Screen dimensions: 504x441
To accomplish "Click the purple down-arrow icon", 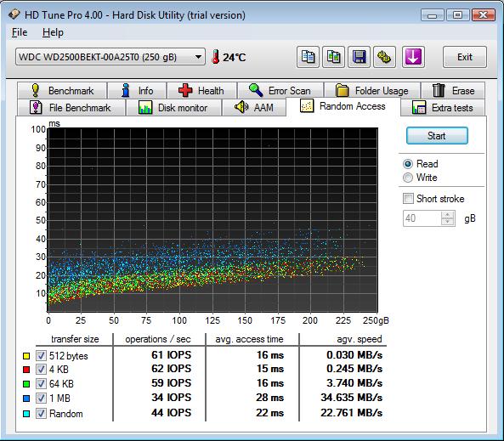I will tap(413, 57).
